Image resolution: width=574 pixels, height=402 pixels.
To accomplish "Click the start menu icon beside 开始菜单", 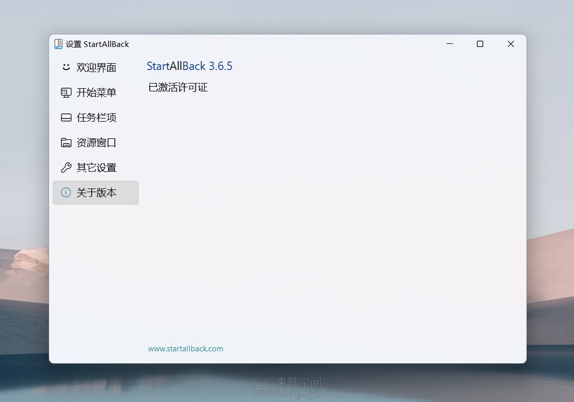I will click(x=66, y=92).
